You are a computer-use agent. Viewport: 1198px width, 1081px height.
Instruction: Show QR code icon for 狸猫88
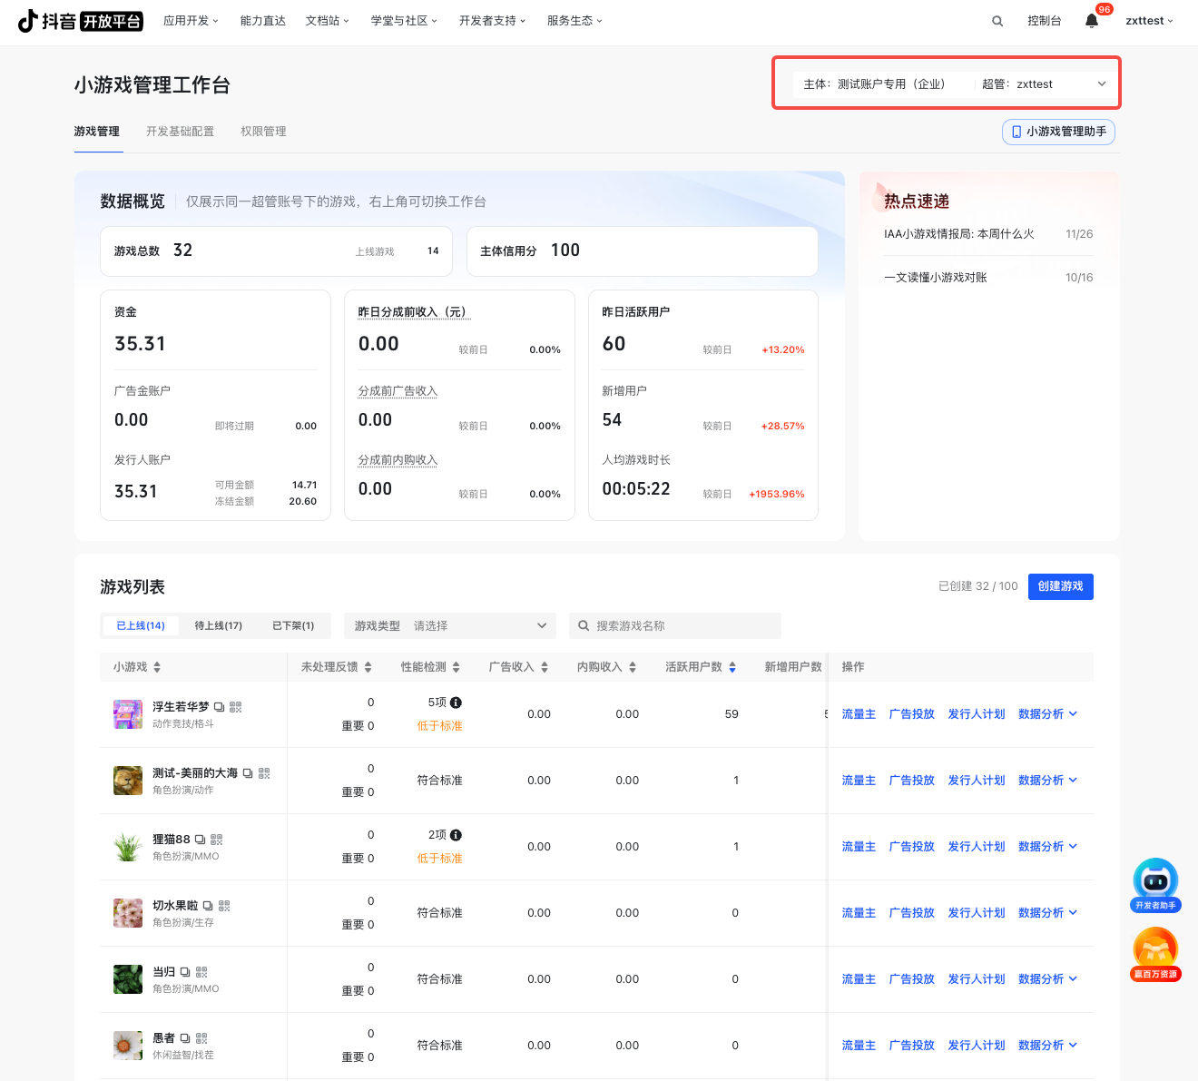(x=217, y=840)
